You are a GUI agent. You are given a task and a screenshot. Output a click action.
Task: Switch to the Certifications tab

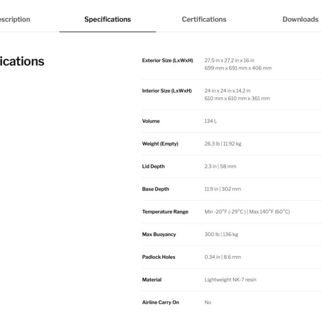[x=204, y=19]
